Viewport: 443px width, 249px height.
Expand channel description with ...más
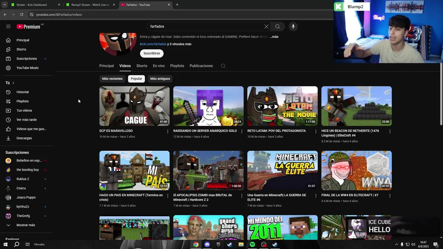[x=274, y=37]
